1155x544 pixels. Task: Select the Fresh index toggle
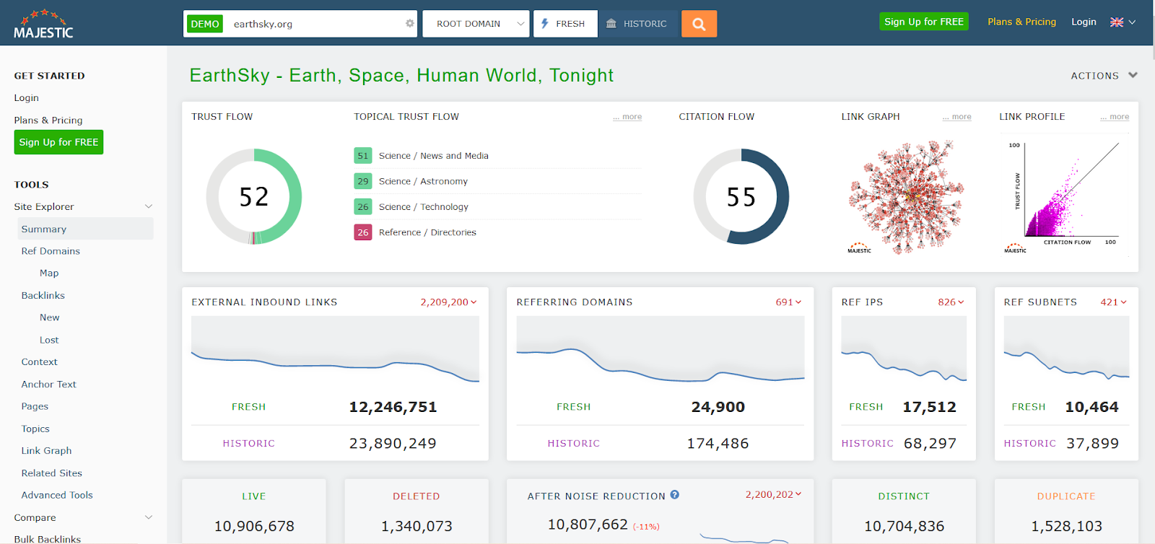tap(565, 24)
